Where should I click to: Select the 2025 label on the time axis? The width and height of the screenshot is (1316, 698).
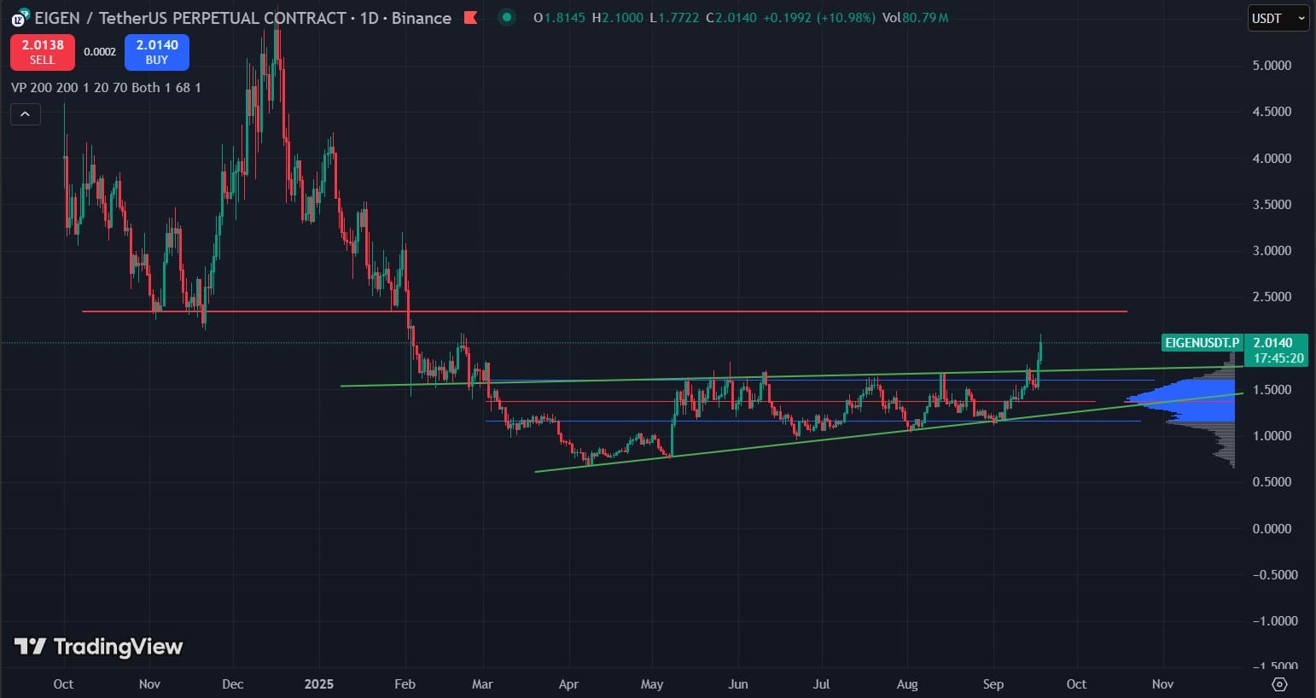click(x=318, y=683)
